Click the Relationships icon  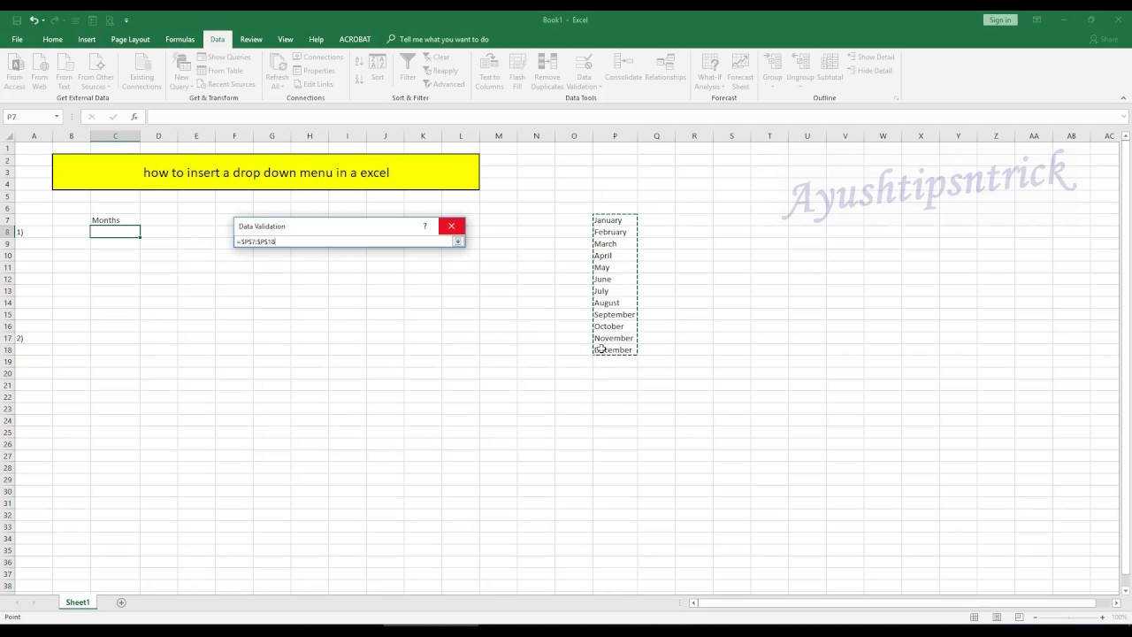[666, 67]
